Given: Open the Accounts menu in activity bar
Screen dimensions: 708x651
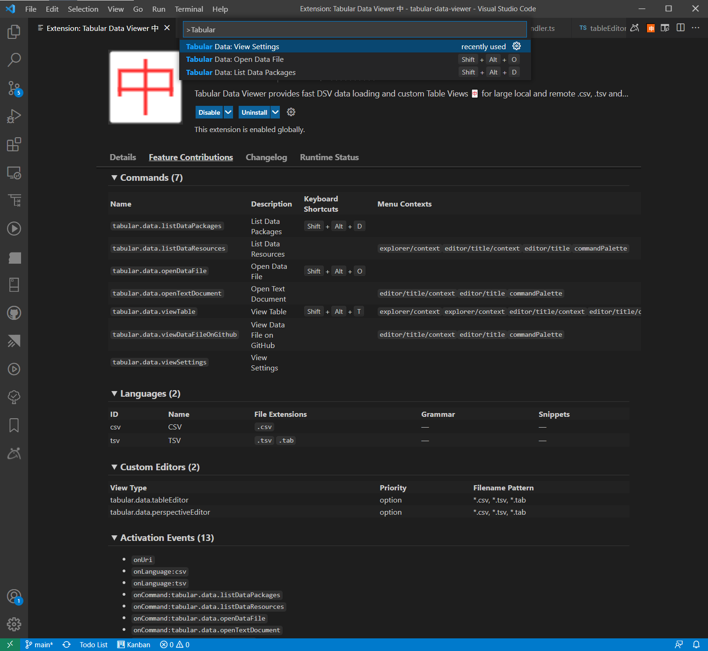Looking at the screenshot, I should coord(14,597).
